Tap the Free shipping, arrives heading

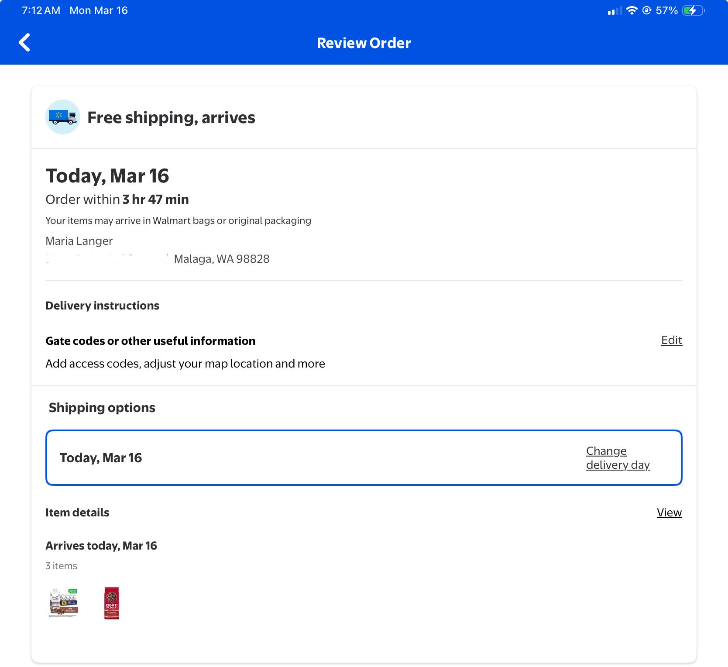coord(171,117)
